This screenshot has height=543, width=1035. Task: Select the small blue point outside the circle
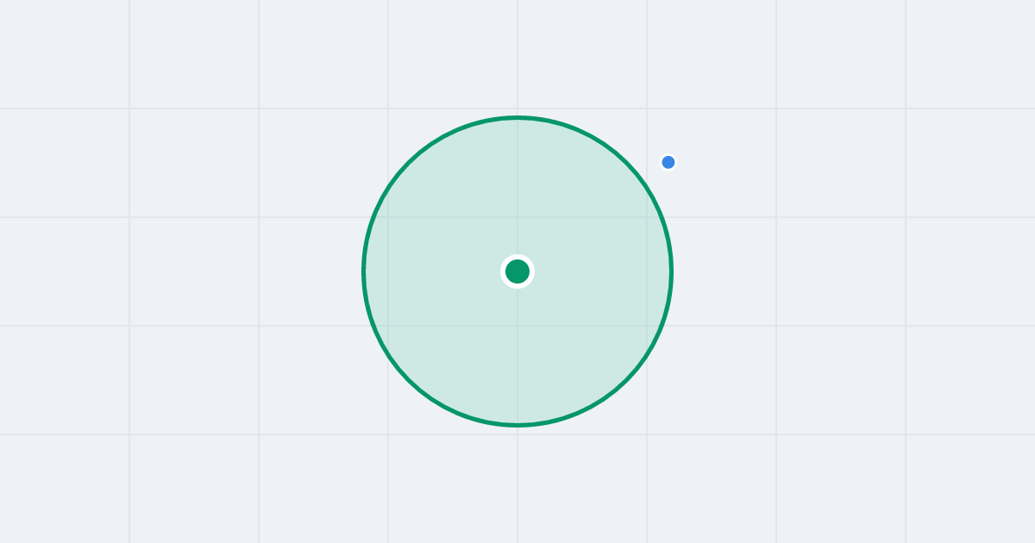coord(668,162)
